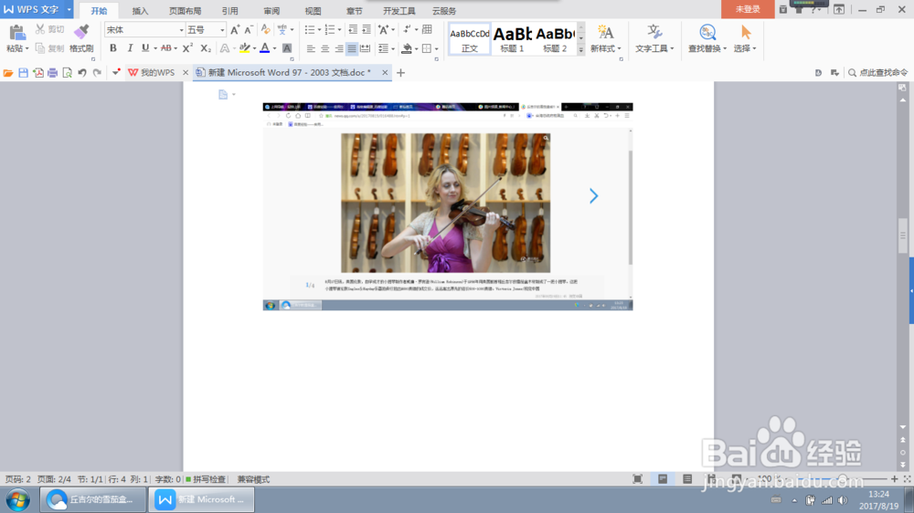Click the Open folder icon in quick toolbar
Image resolution: width=914 pixels, height=513 pixels.
(x=8, y=73)
